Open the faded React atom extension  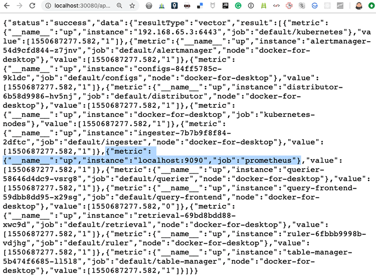[x=327, y=6]
